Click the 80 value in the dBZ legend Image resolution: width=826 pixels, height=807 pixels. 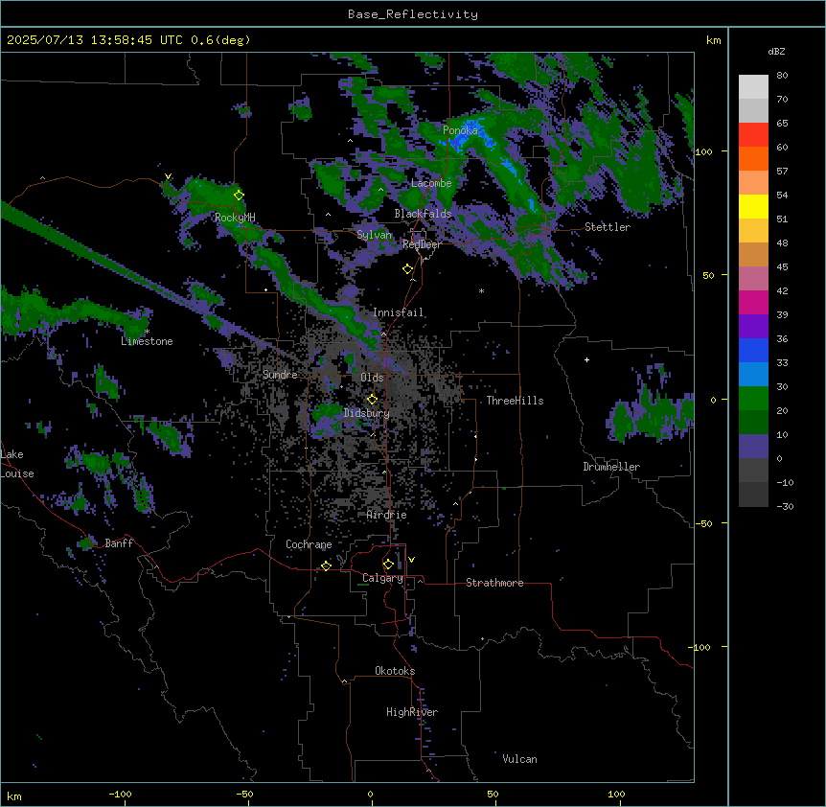(782, 76)
